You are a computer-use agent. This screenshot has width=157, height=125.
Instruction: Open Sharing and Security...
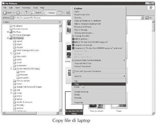click(x=99, y=33)
